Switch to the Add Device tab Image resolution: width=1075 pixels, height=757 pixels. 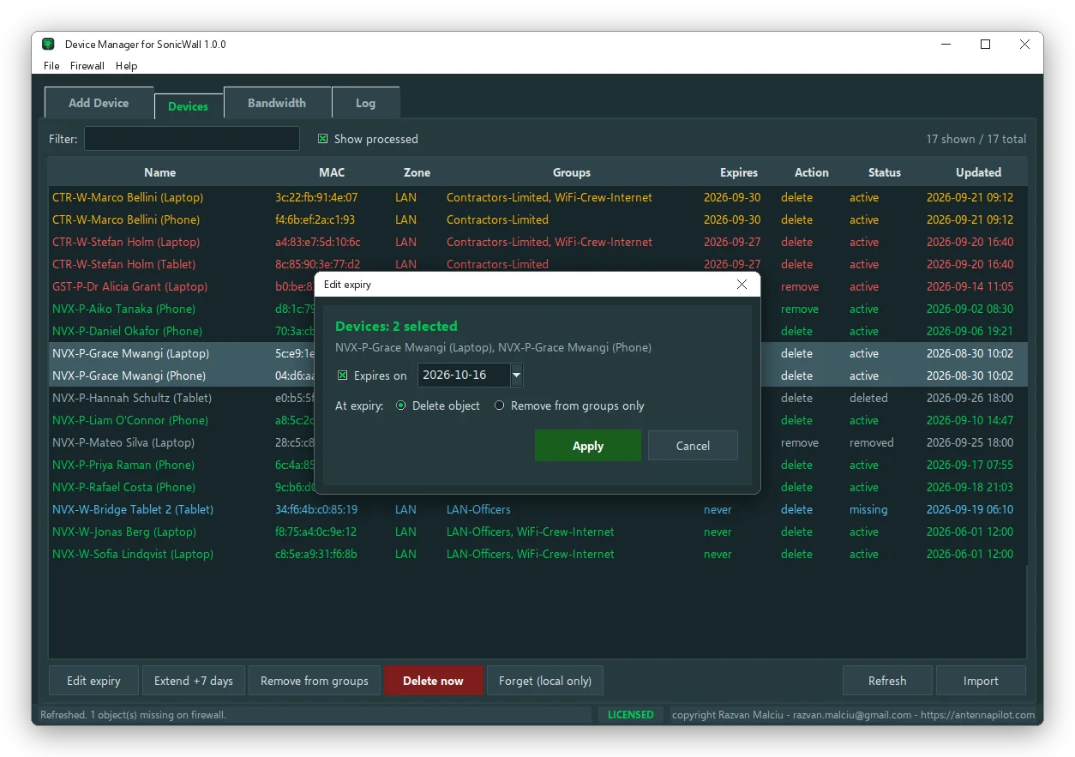pos(99,103)
